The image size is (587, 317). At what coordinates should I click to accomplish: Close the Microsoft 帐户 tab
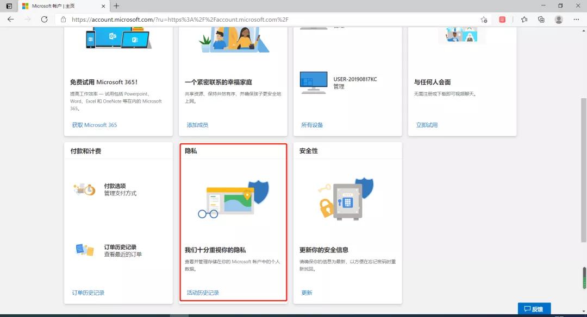tap(102, 6)
